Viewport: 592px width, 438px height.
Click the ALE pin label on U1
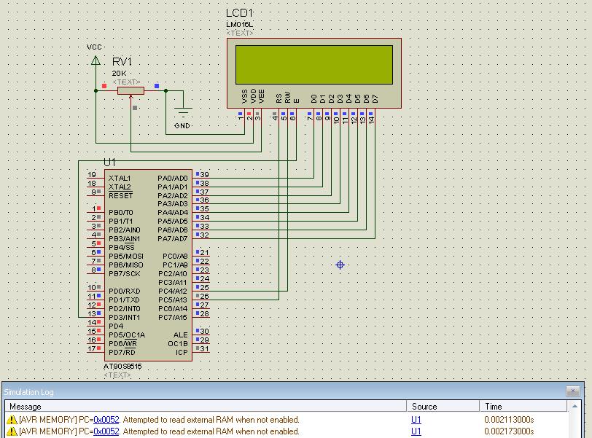coord(181,335)
